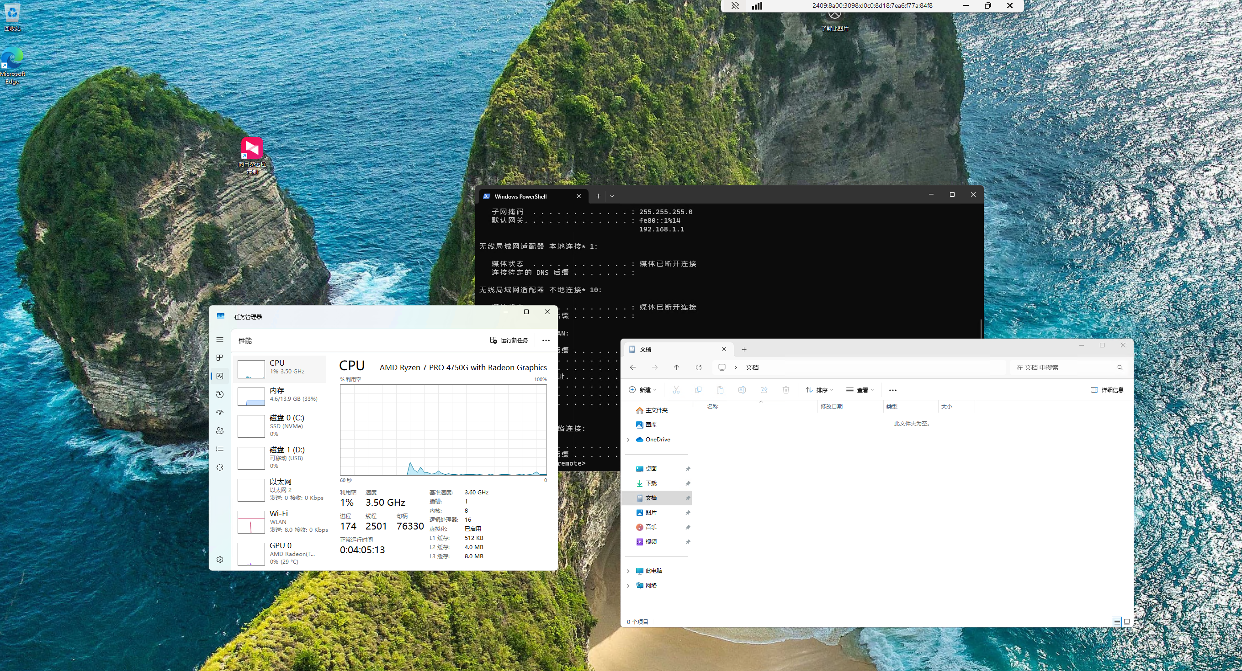Click the 运行新任务 button in Task Manager
The image size is (1242, 671).
click(x=509, y=340)
